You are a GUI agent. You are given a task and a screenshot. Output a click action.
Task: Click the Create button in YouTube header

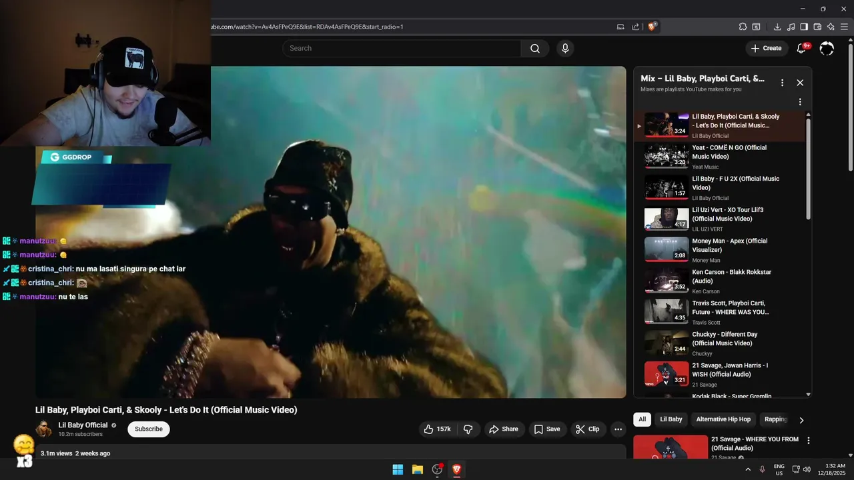pos(766,48)
